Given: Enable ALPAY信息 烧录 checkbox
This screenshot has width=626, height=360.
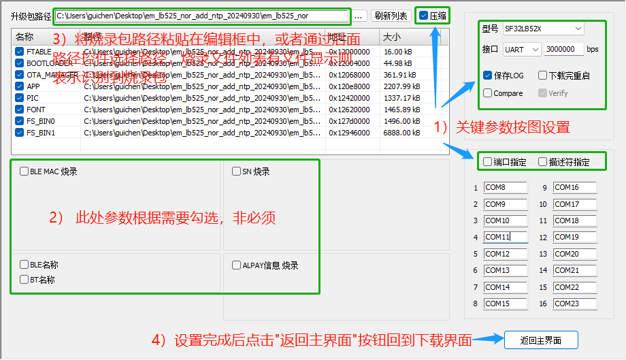Looking at the screenshot, I should pyautogui.click(x=237, y=265).
